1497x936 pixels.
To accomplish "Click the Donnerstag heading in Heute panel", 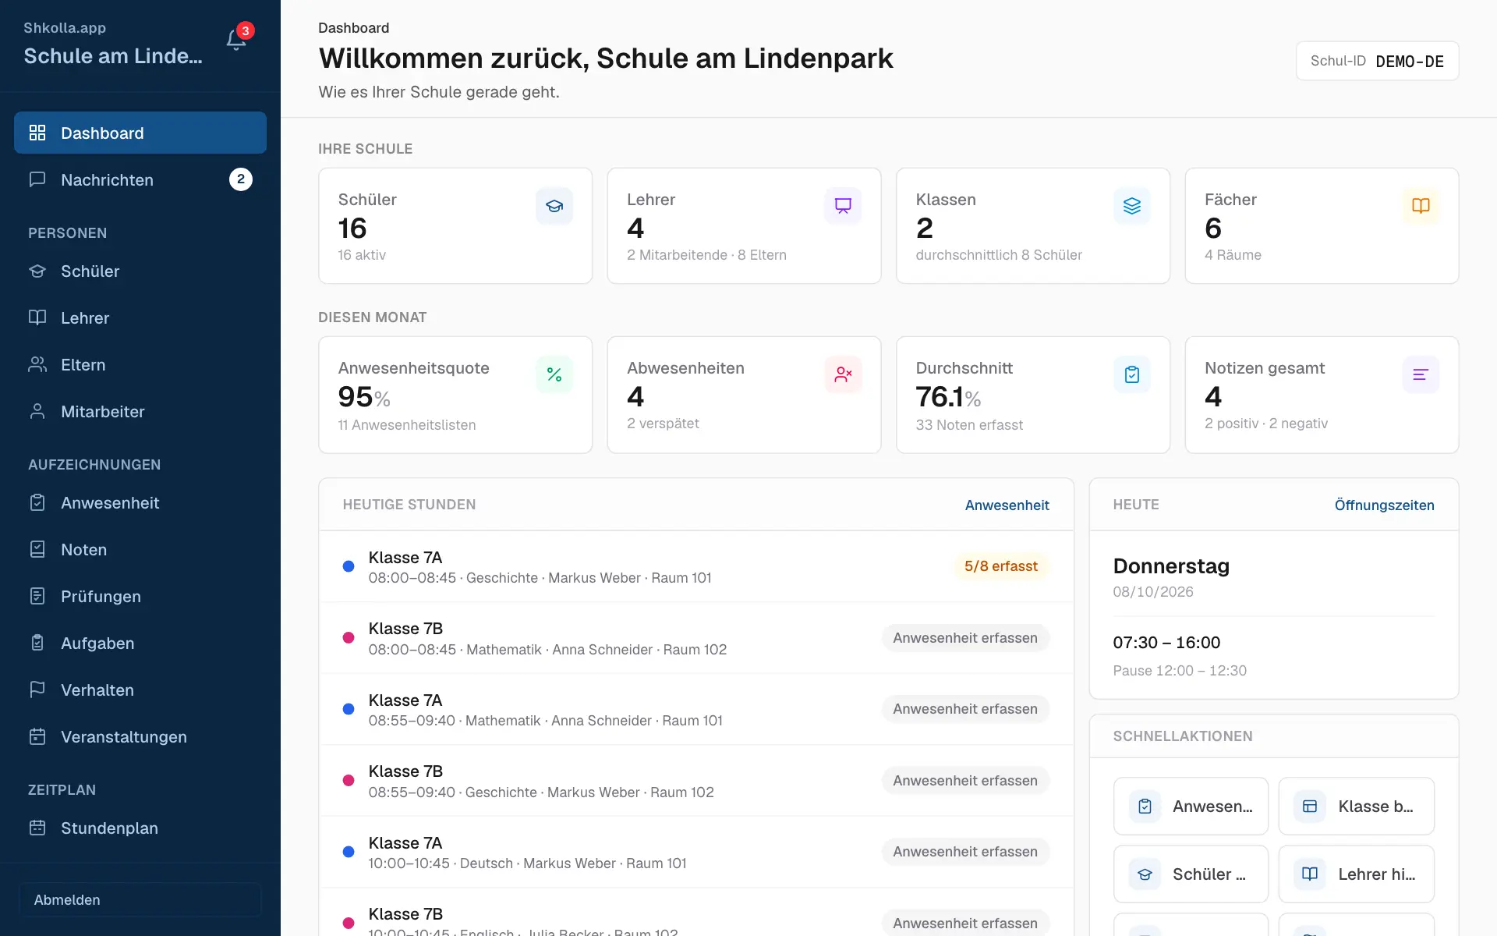I will click(x=1171, y=566).
